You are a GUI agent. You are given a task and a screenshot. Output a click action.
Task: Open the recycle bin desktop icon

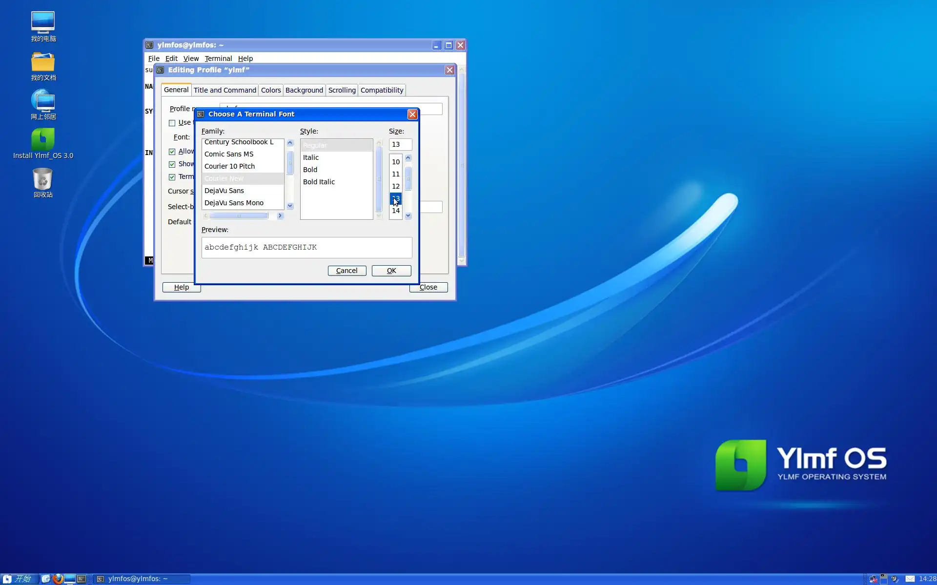tap(43, 179)
